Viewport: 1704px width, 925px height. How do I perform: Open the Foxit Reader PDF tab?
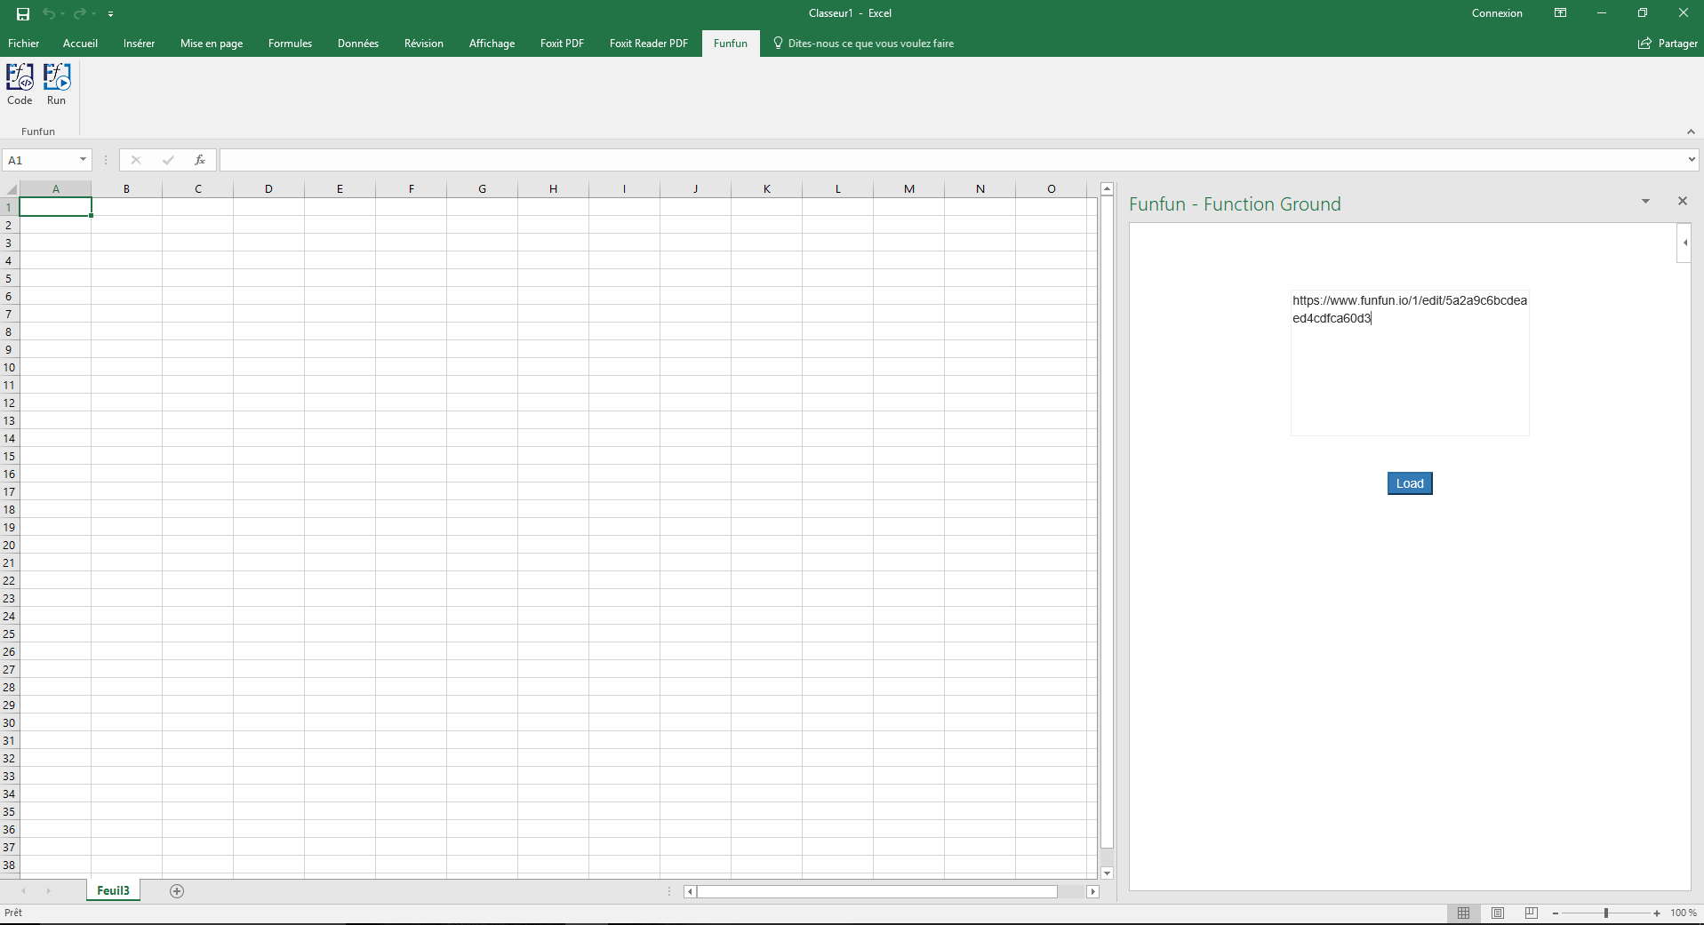click(649, 44)
